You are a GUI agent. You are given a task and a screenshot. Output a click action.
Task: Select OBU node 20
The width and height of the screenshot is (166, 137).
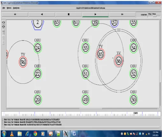click(x=38, y=100)
